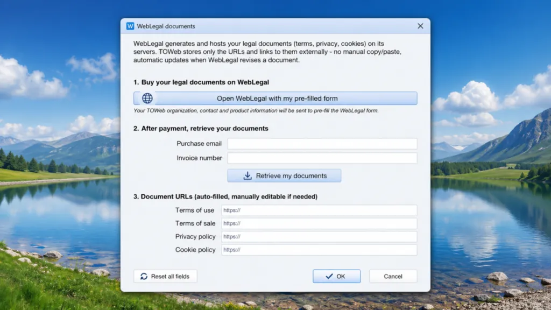551x310 pixels.
Task: Reset all fields in the dialog
Action: click(x=165, y=276)
